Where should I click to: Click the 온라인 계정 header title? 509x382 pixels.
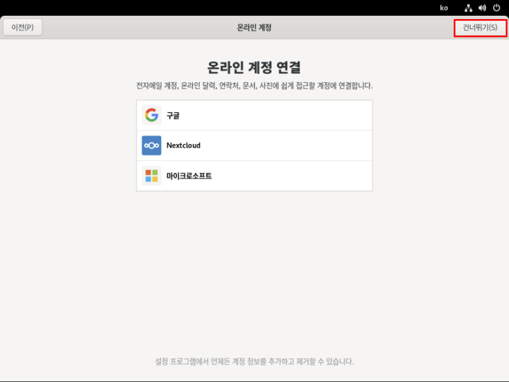254,27
